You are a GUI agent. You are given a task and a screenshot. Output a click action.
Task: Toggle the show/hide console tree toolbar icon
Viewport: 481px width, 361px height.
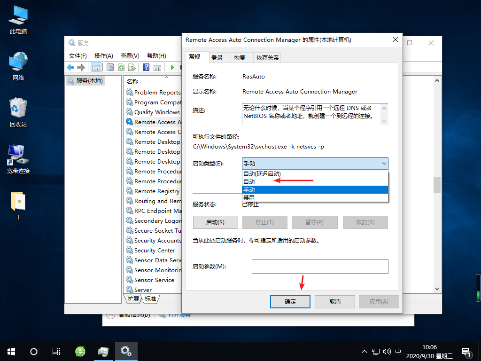[96, 67]
